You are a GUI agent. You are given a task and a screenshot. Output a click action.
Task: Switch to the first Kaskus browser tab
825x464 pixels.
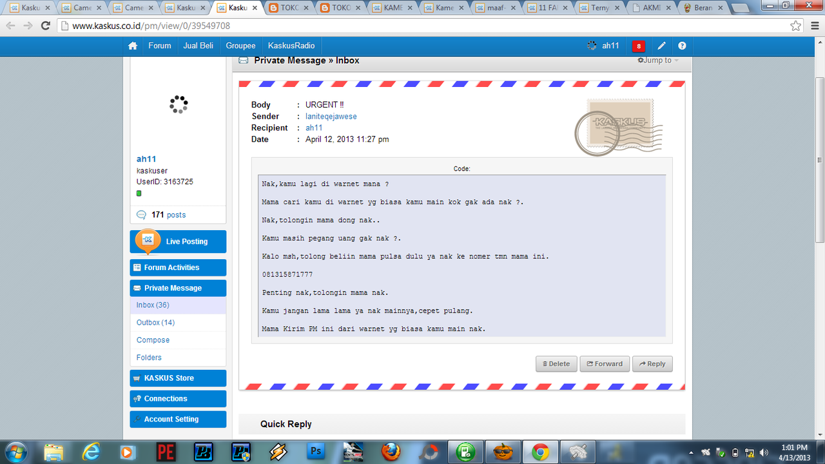(x=31, y=8)
